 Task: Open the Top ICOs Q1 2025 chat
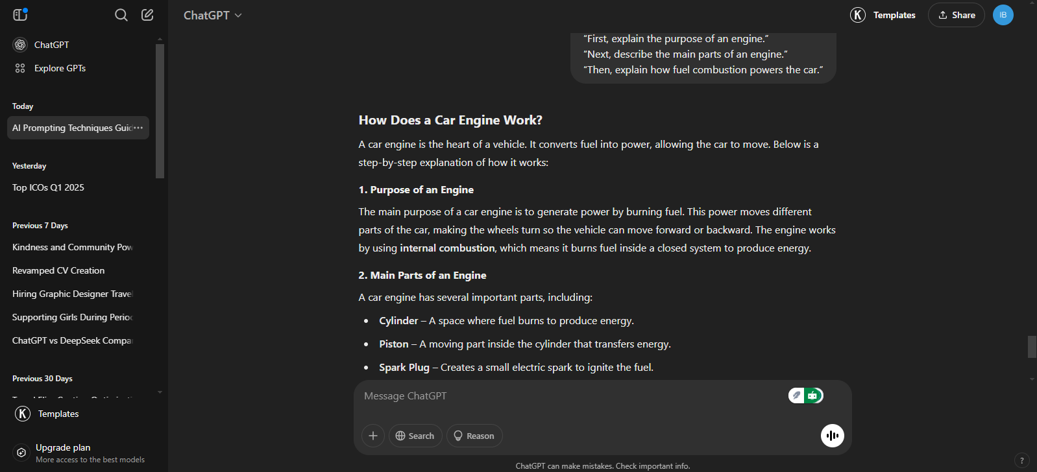[48, 187]
